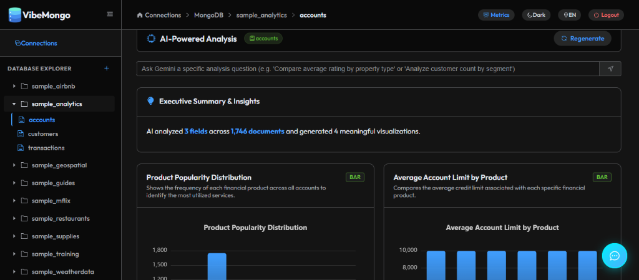Image resolution: width=639 pixels, height=280 pixels.
Task: Click the tall bar in Product Popularity chart
Action: click(217, 266)
